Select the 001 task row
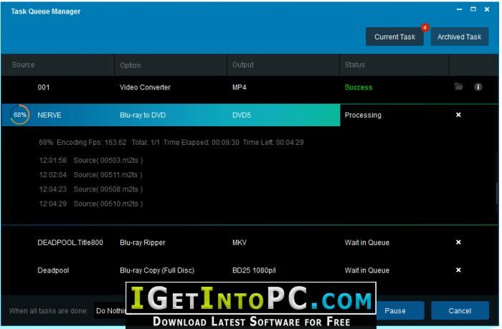Image resolution: width=502 pixels, height=329 pixels. click(250, 87)
